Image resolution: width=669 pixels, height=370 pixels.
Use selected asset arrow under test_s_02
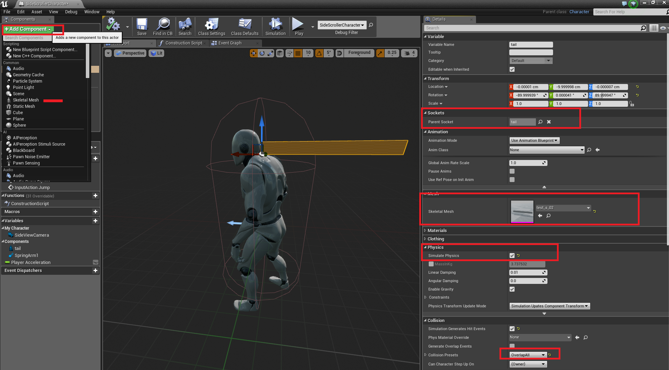540,216
